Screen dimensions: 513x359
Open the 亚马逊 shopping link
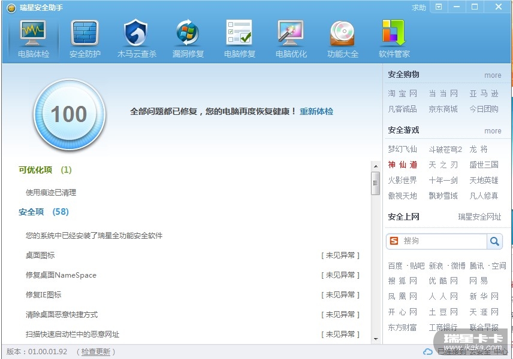484,94
